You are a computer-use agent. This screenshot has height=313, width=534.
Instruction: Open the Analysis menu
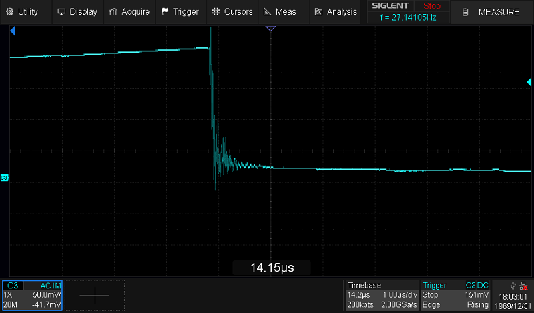pos(336,12)
